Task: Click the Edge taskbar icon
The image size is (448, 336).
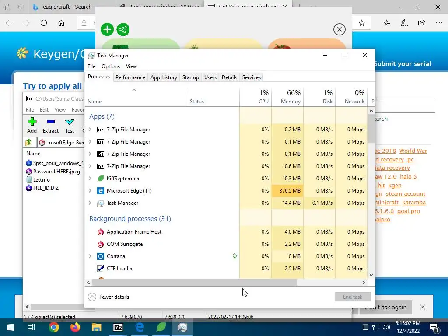Action: [140, 327]
